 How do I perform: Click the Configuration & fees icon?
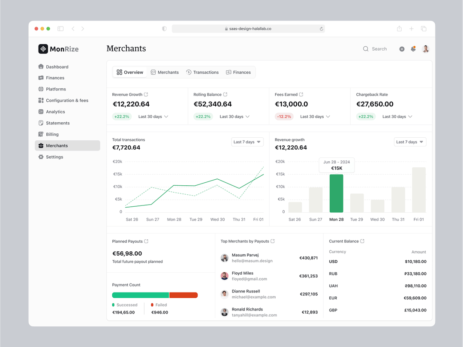40,100
